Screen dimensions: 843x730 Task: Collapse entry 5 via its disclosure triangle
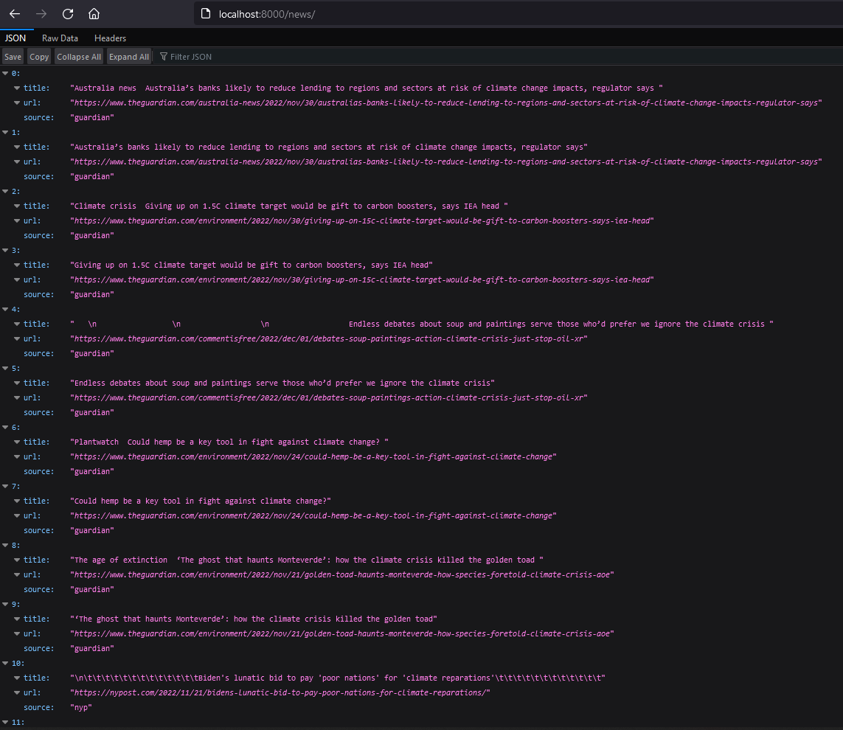point(6,368)
